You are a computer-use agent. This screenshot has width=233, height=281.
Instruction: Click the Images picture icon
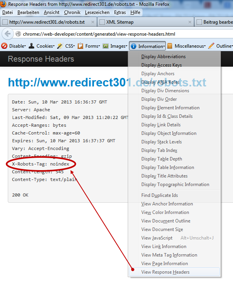106,46
